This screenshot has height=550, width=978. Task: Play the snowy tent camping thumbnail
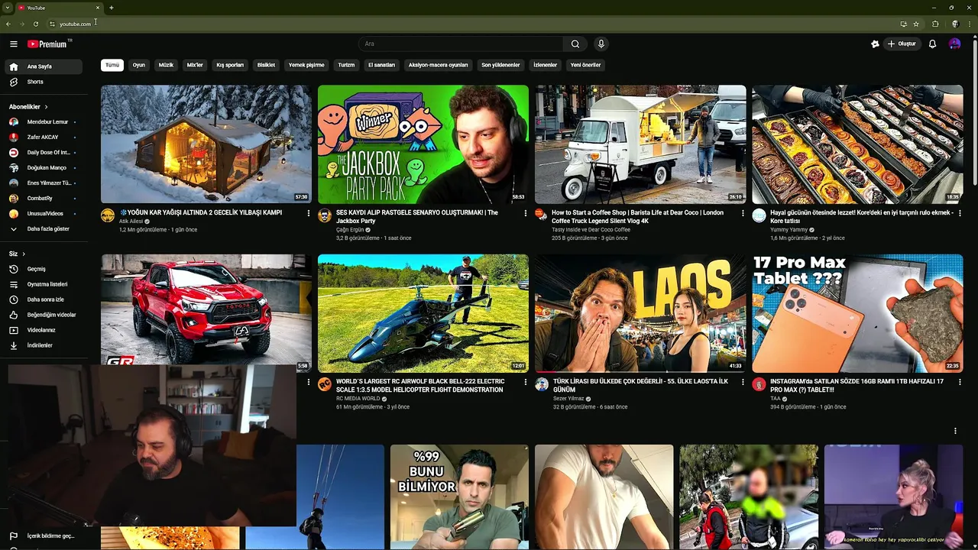tap(206, 144)
